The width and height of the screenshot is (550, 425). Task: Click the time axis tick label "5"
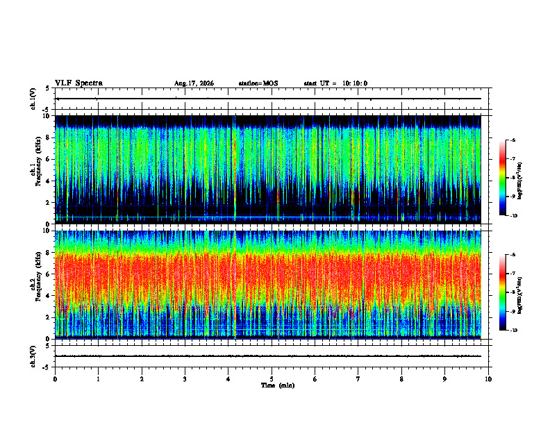[272, 379]
